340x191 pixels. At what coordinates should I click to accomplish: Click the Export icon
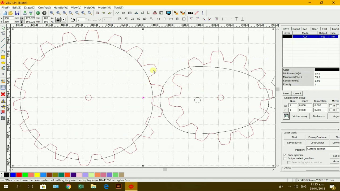[x=31, y=13]
